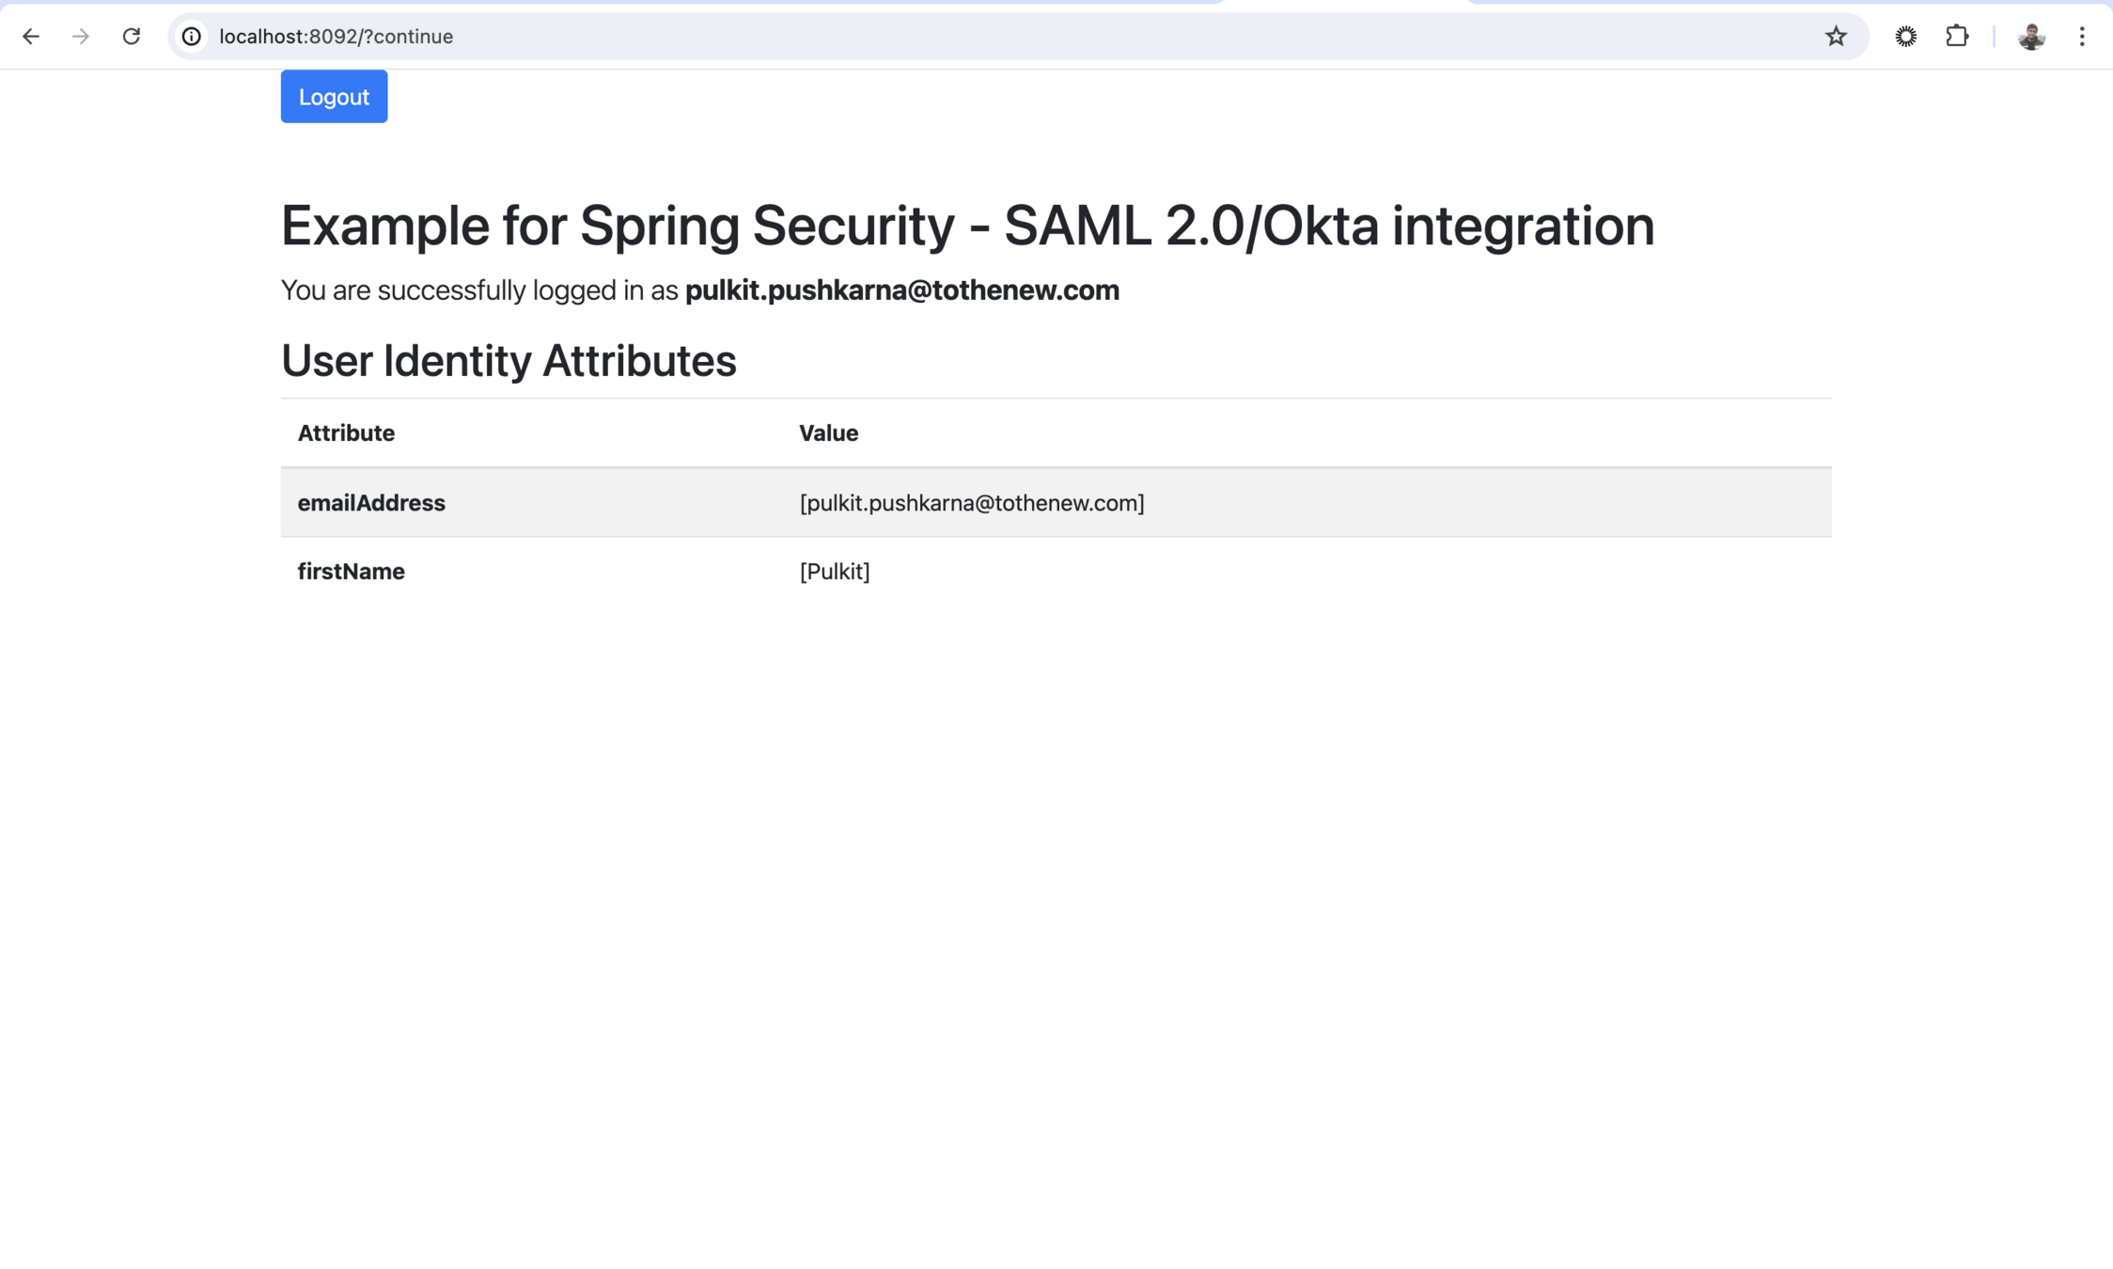
Task: Open Chrome three-dot menu
Action: (x=2082, y=37)
